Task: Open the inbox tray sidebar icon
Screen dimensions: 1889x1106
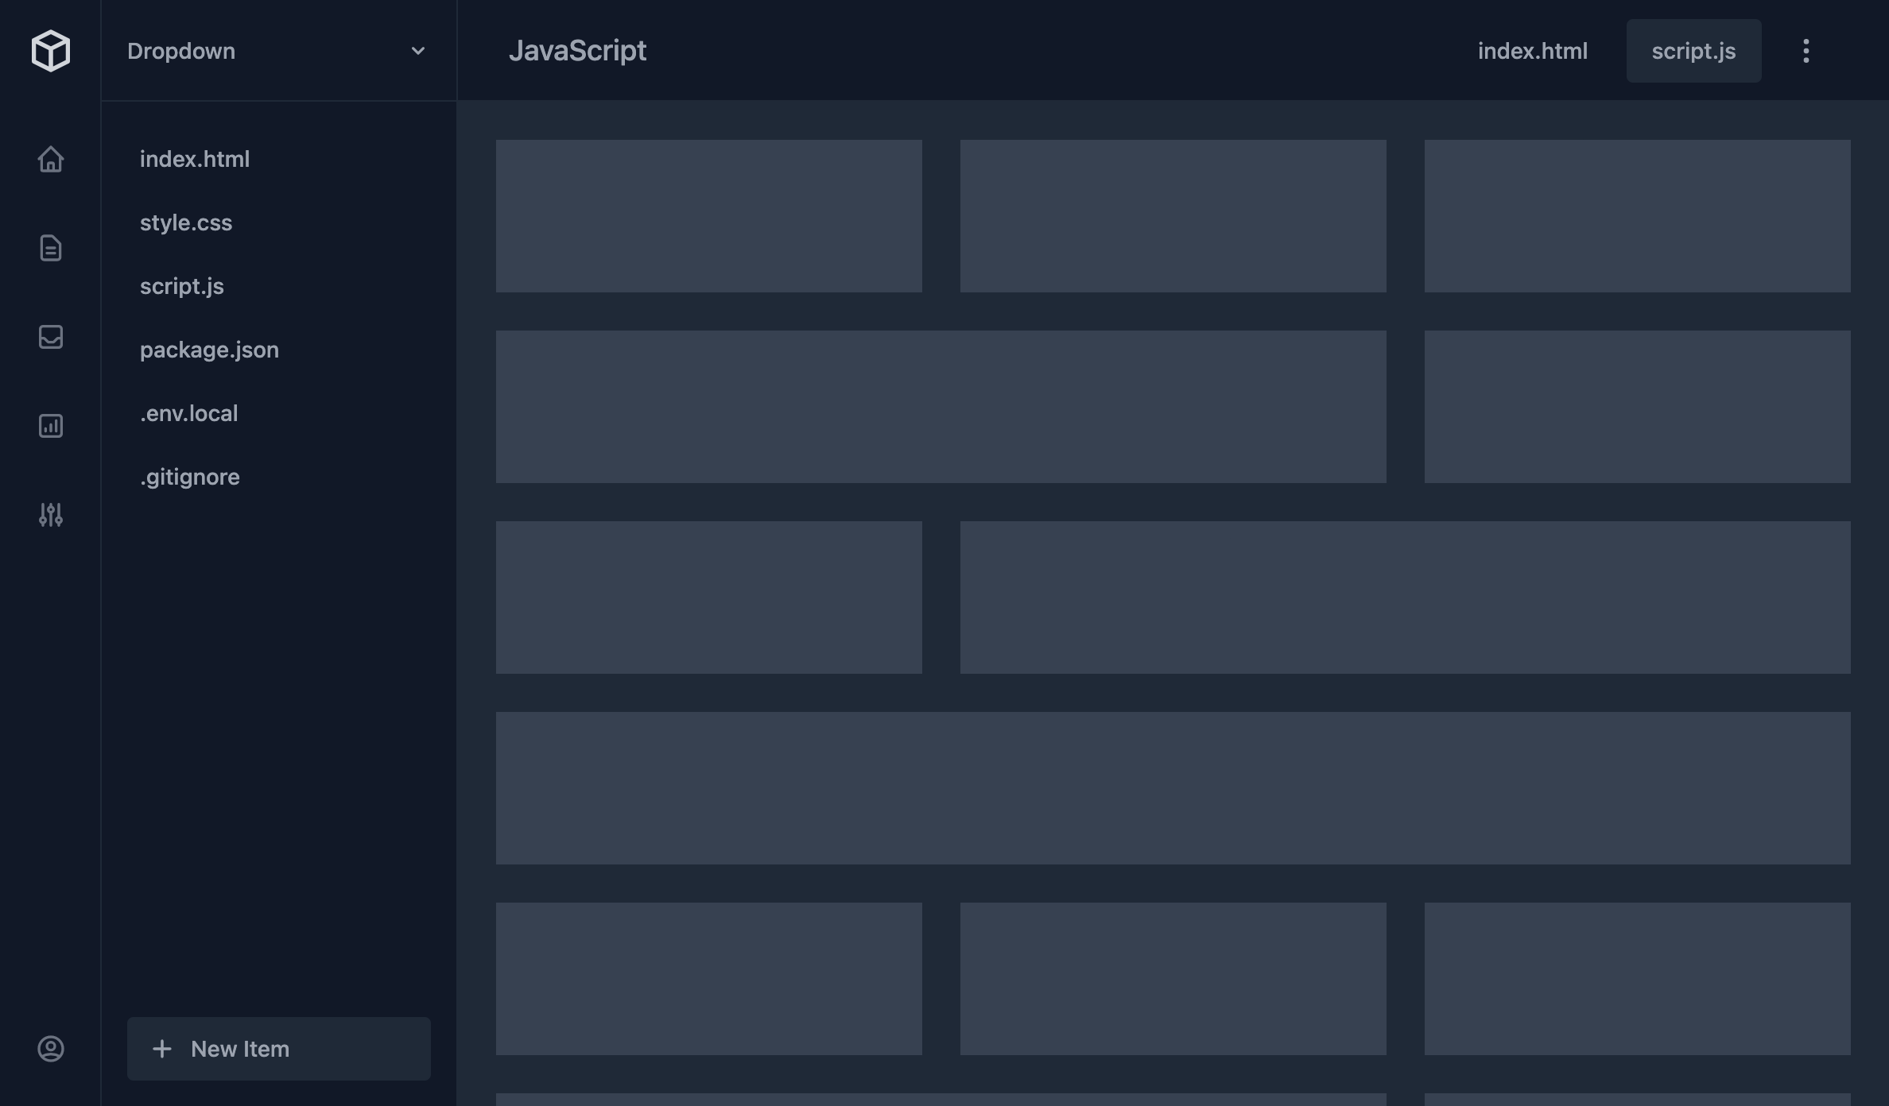Action: click(51, 337)
